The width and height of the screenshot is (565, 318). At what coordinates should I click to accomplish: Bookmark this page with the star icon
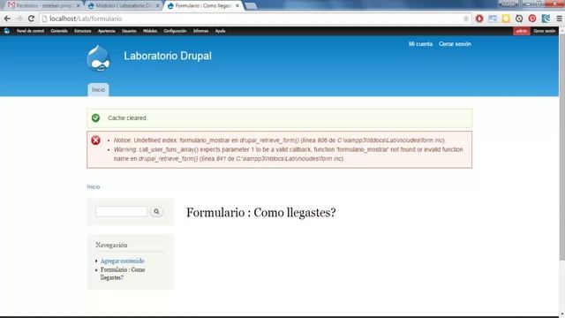point(466,19)
